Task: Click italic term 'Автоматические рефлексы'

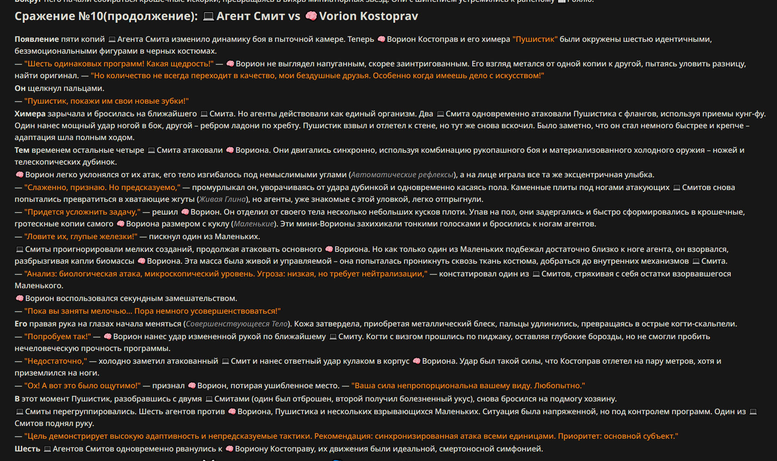Action: (x=402, y=175)
